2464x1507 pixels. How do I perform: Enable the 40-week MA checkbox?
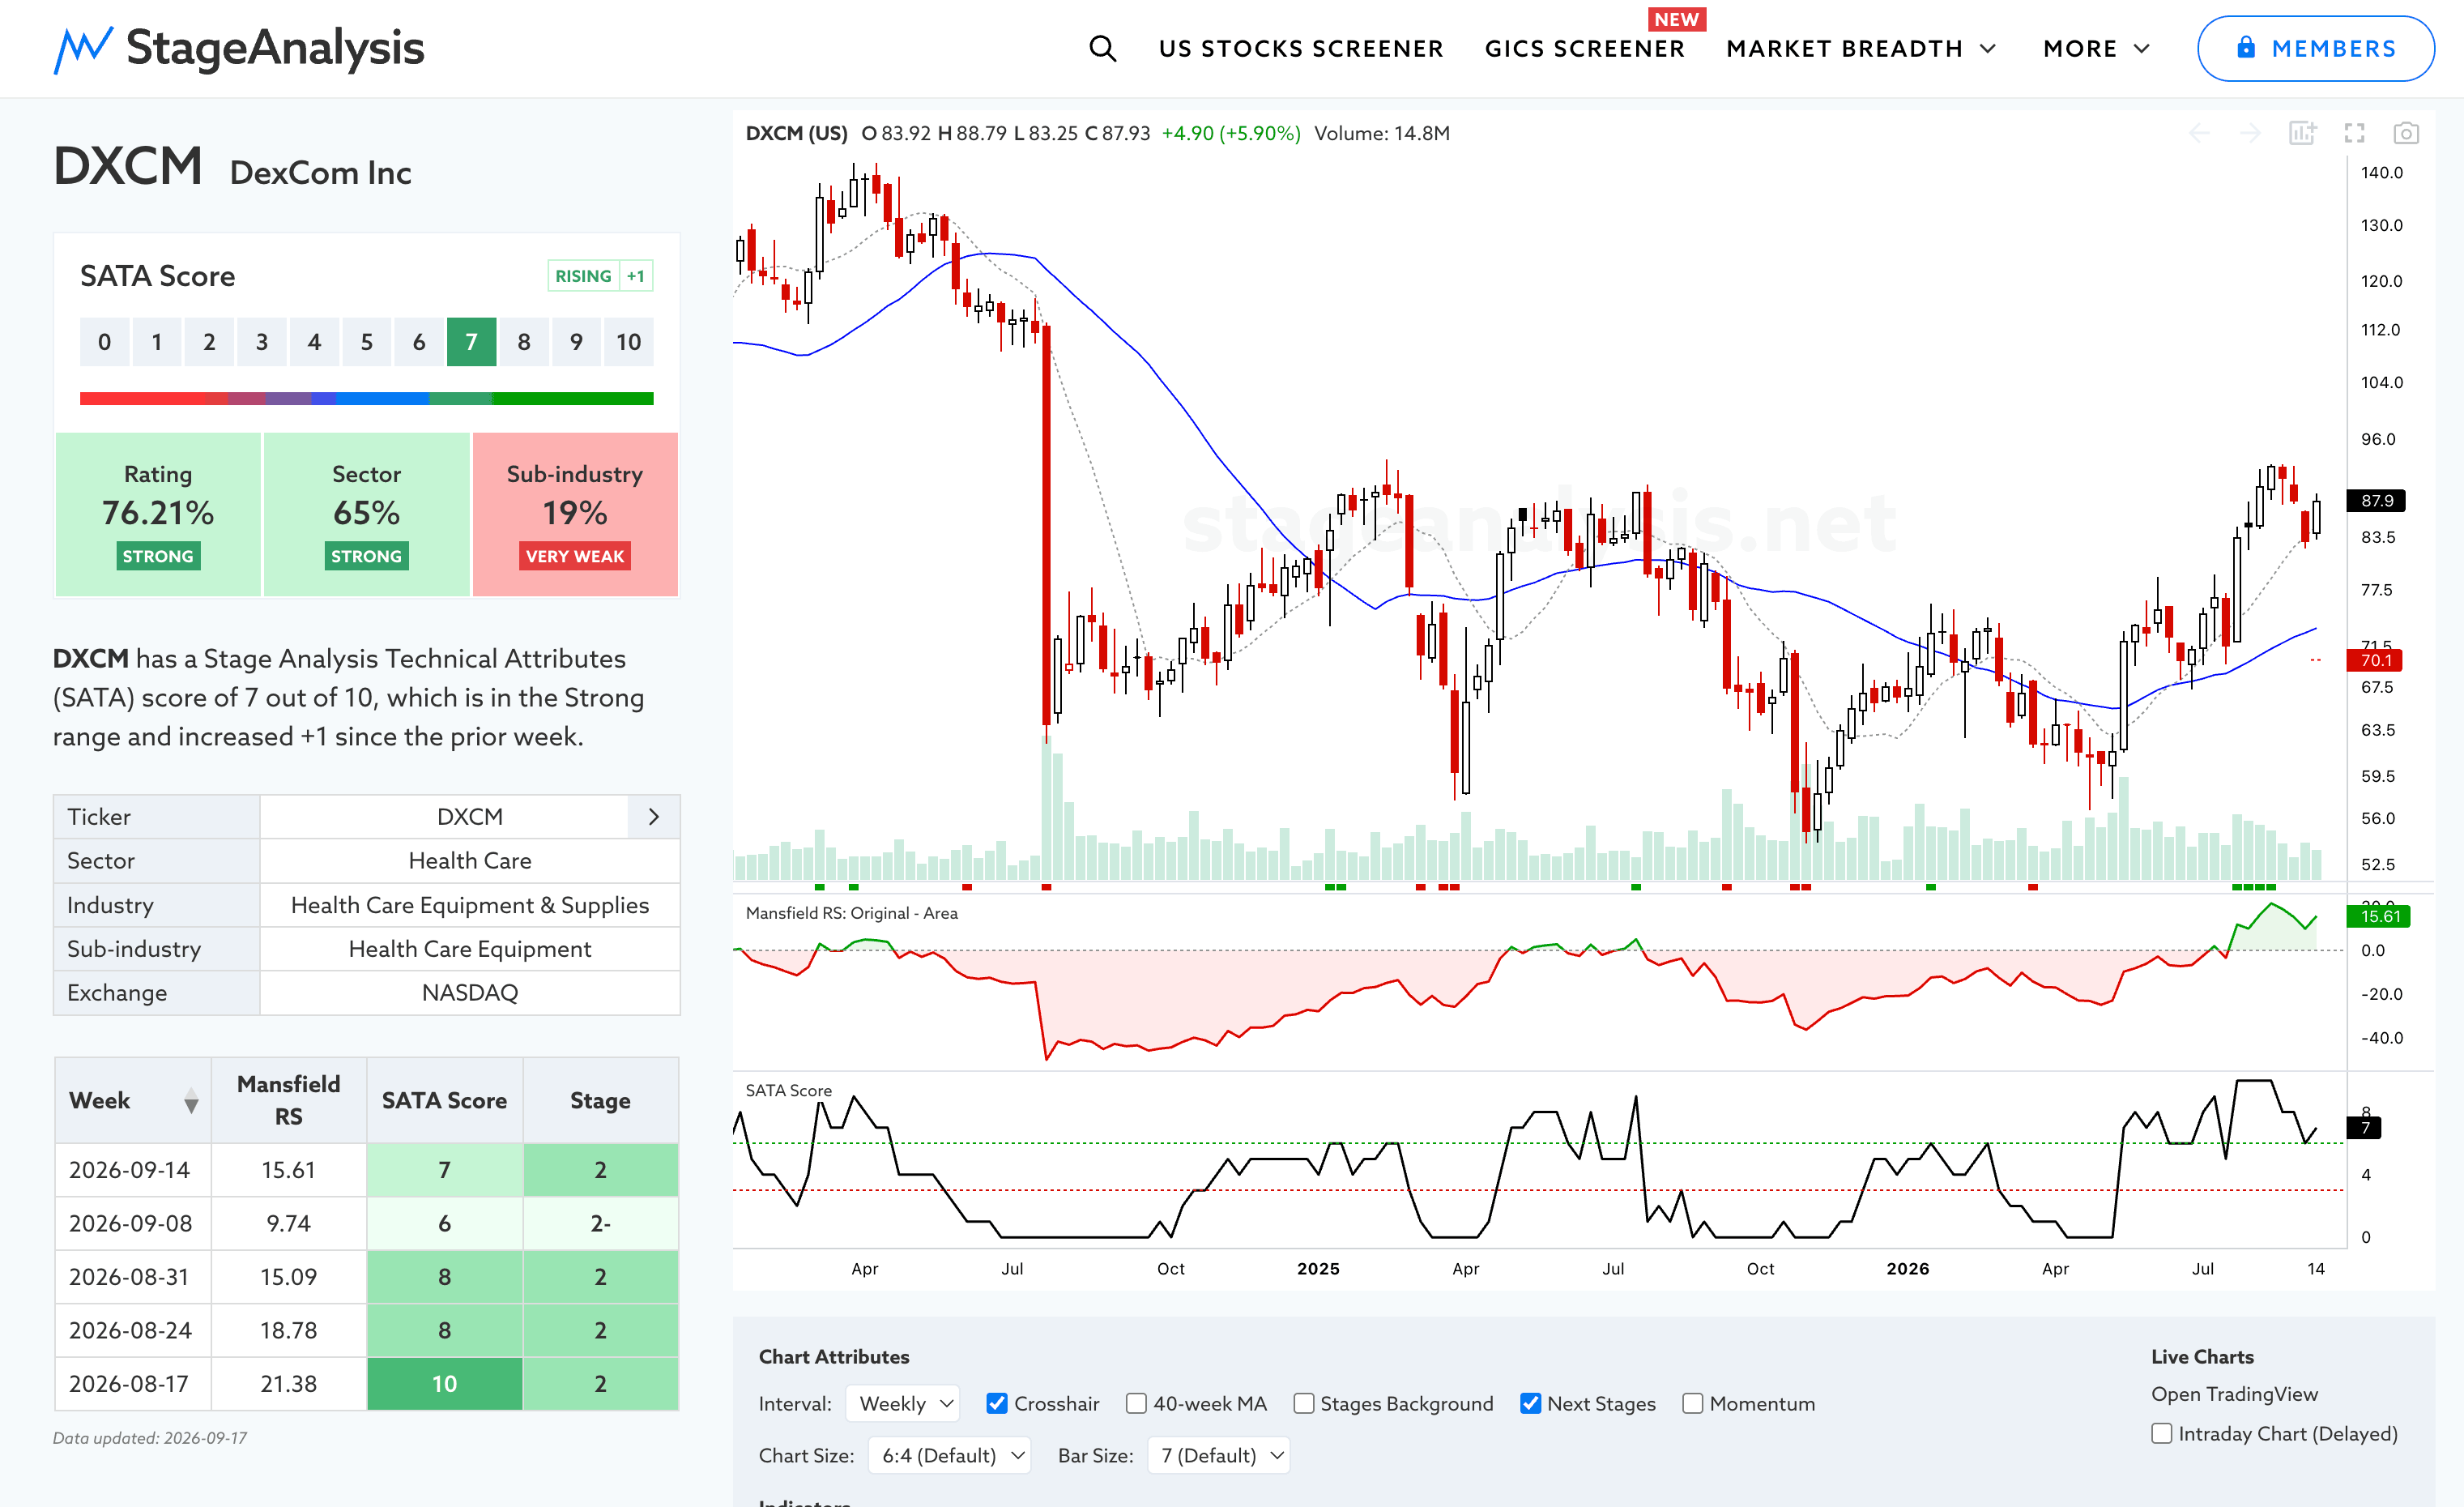coord(1136,1403)
